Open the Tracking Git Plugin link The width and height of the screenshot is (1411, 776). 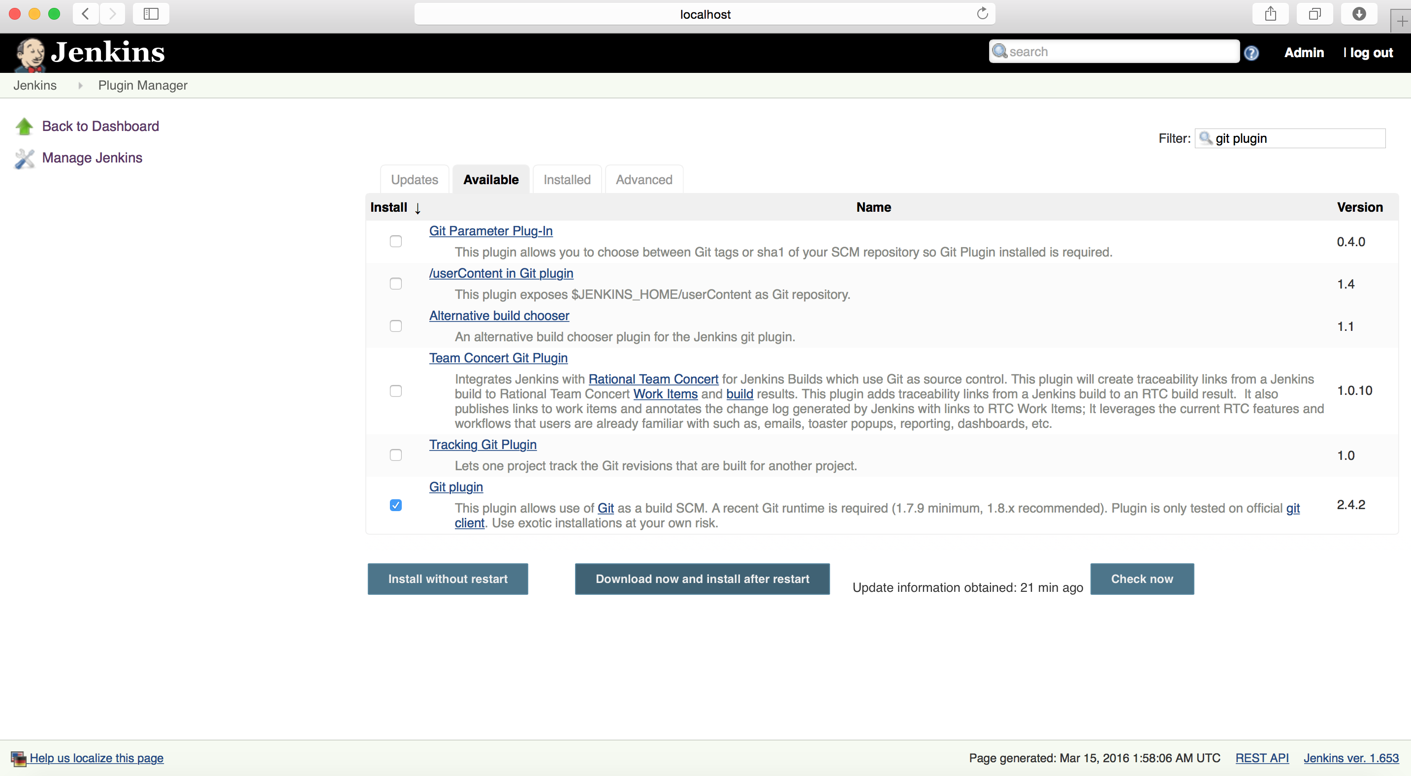tap(482, 445)
